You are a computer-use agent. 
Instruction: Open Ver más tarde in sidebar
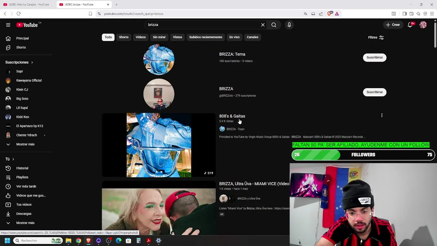pos(26,186)
